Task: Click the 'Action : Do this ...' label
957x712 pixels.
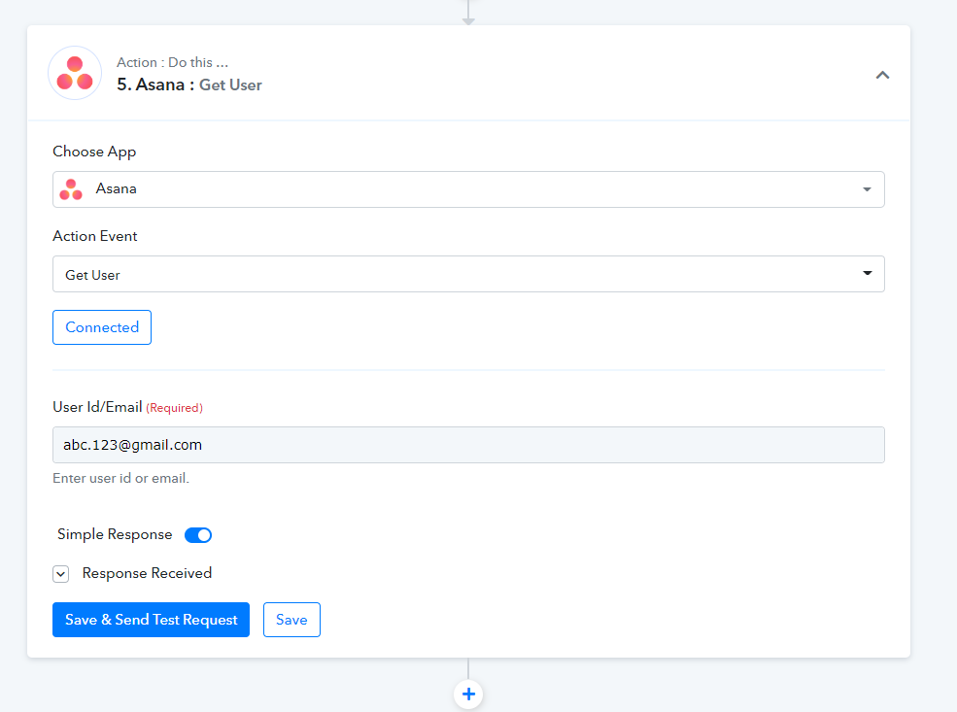Action: [172, 62]
